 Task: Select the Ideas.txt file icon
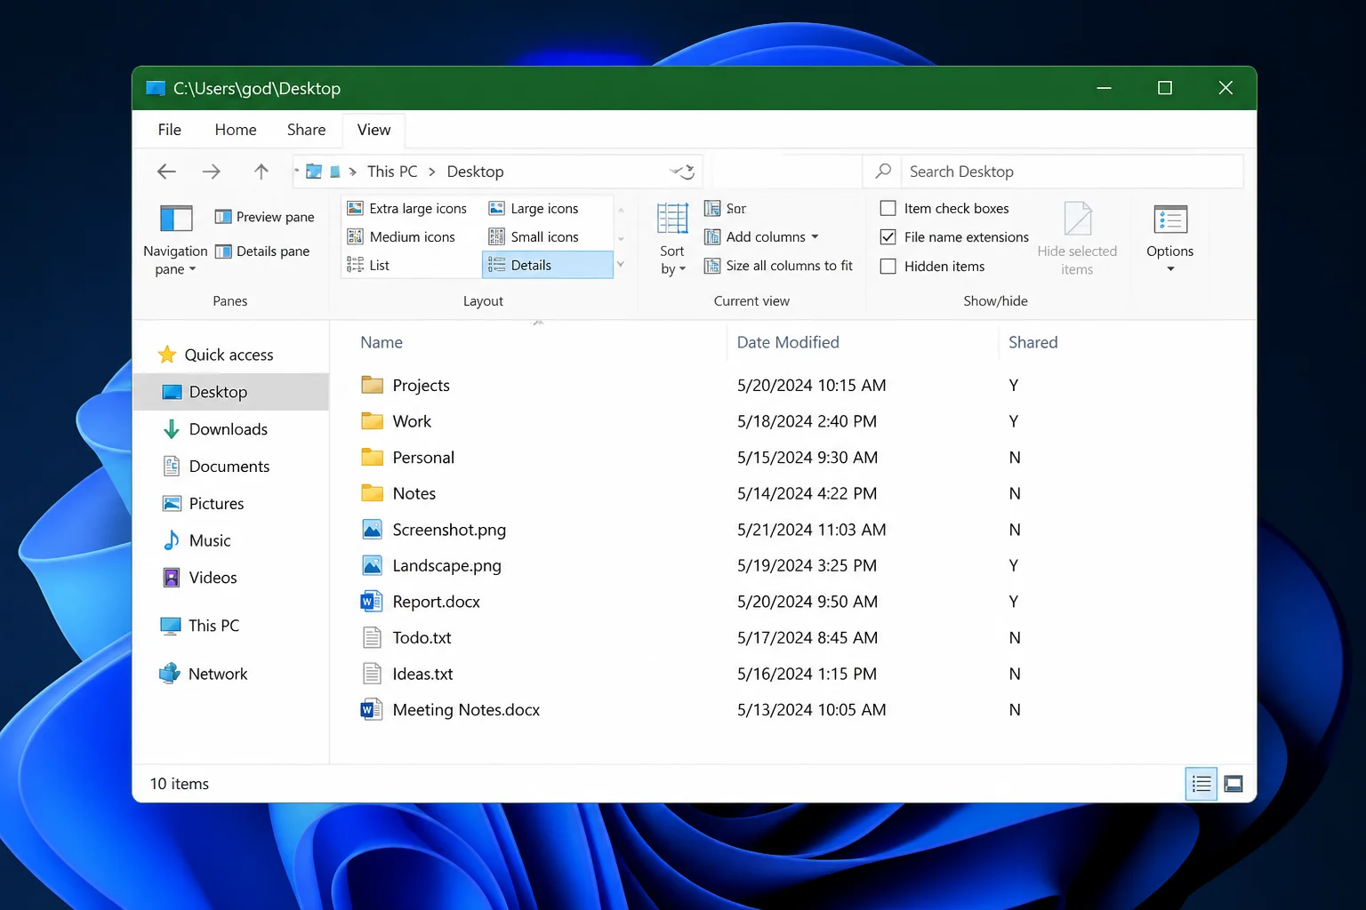pos(372,674)
